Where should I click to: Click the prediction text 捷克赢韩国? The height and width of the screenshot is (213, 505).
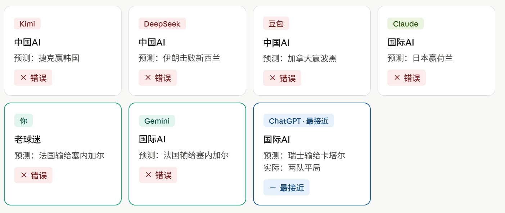(x=59, y=58)
